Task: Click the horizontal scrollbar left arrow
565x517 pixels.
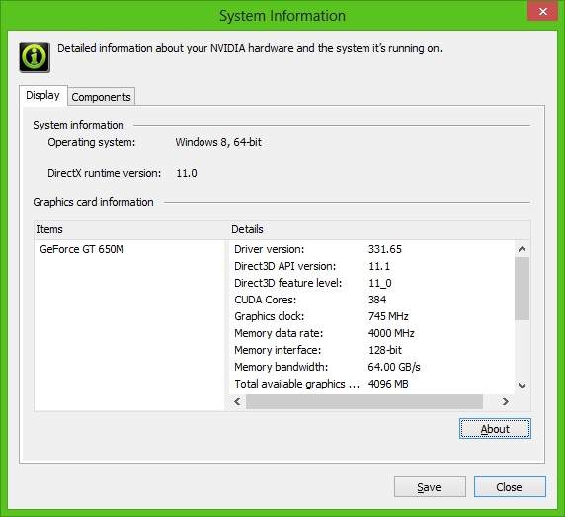Action: click(237, 401)
